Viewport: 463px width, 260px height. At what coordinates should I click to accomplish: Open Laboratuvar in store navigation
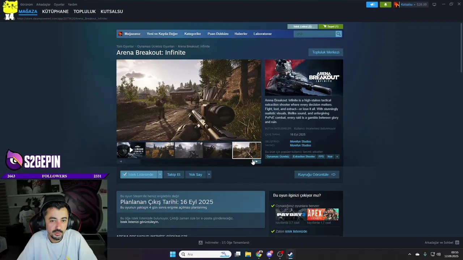click(x=263, y=34)
